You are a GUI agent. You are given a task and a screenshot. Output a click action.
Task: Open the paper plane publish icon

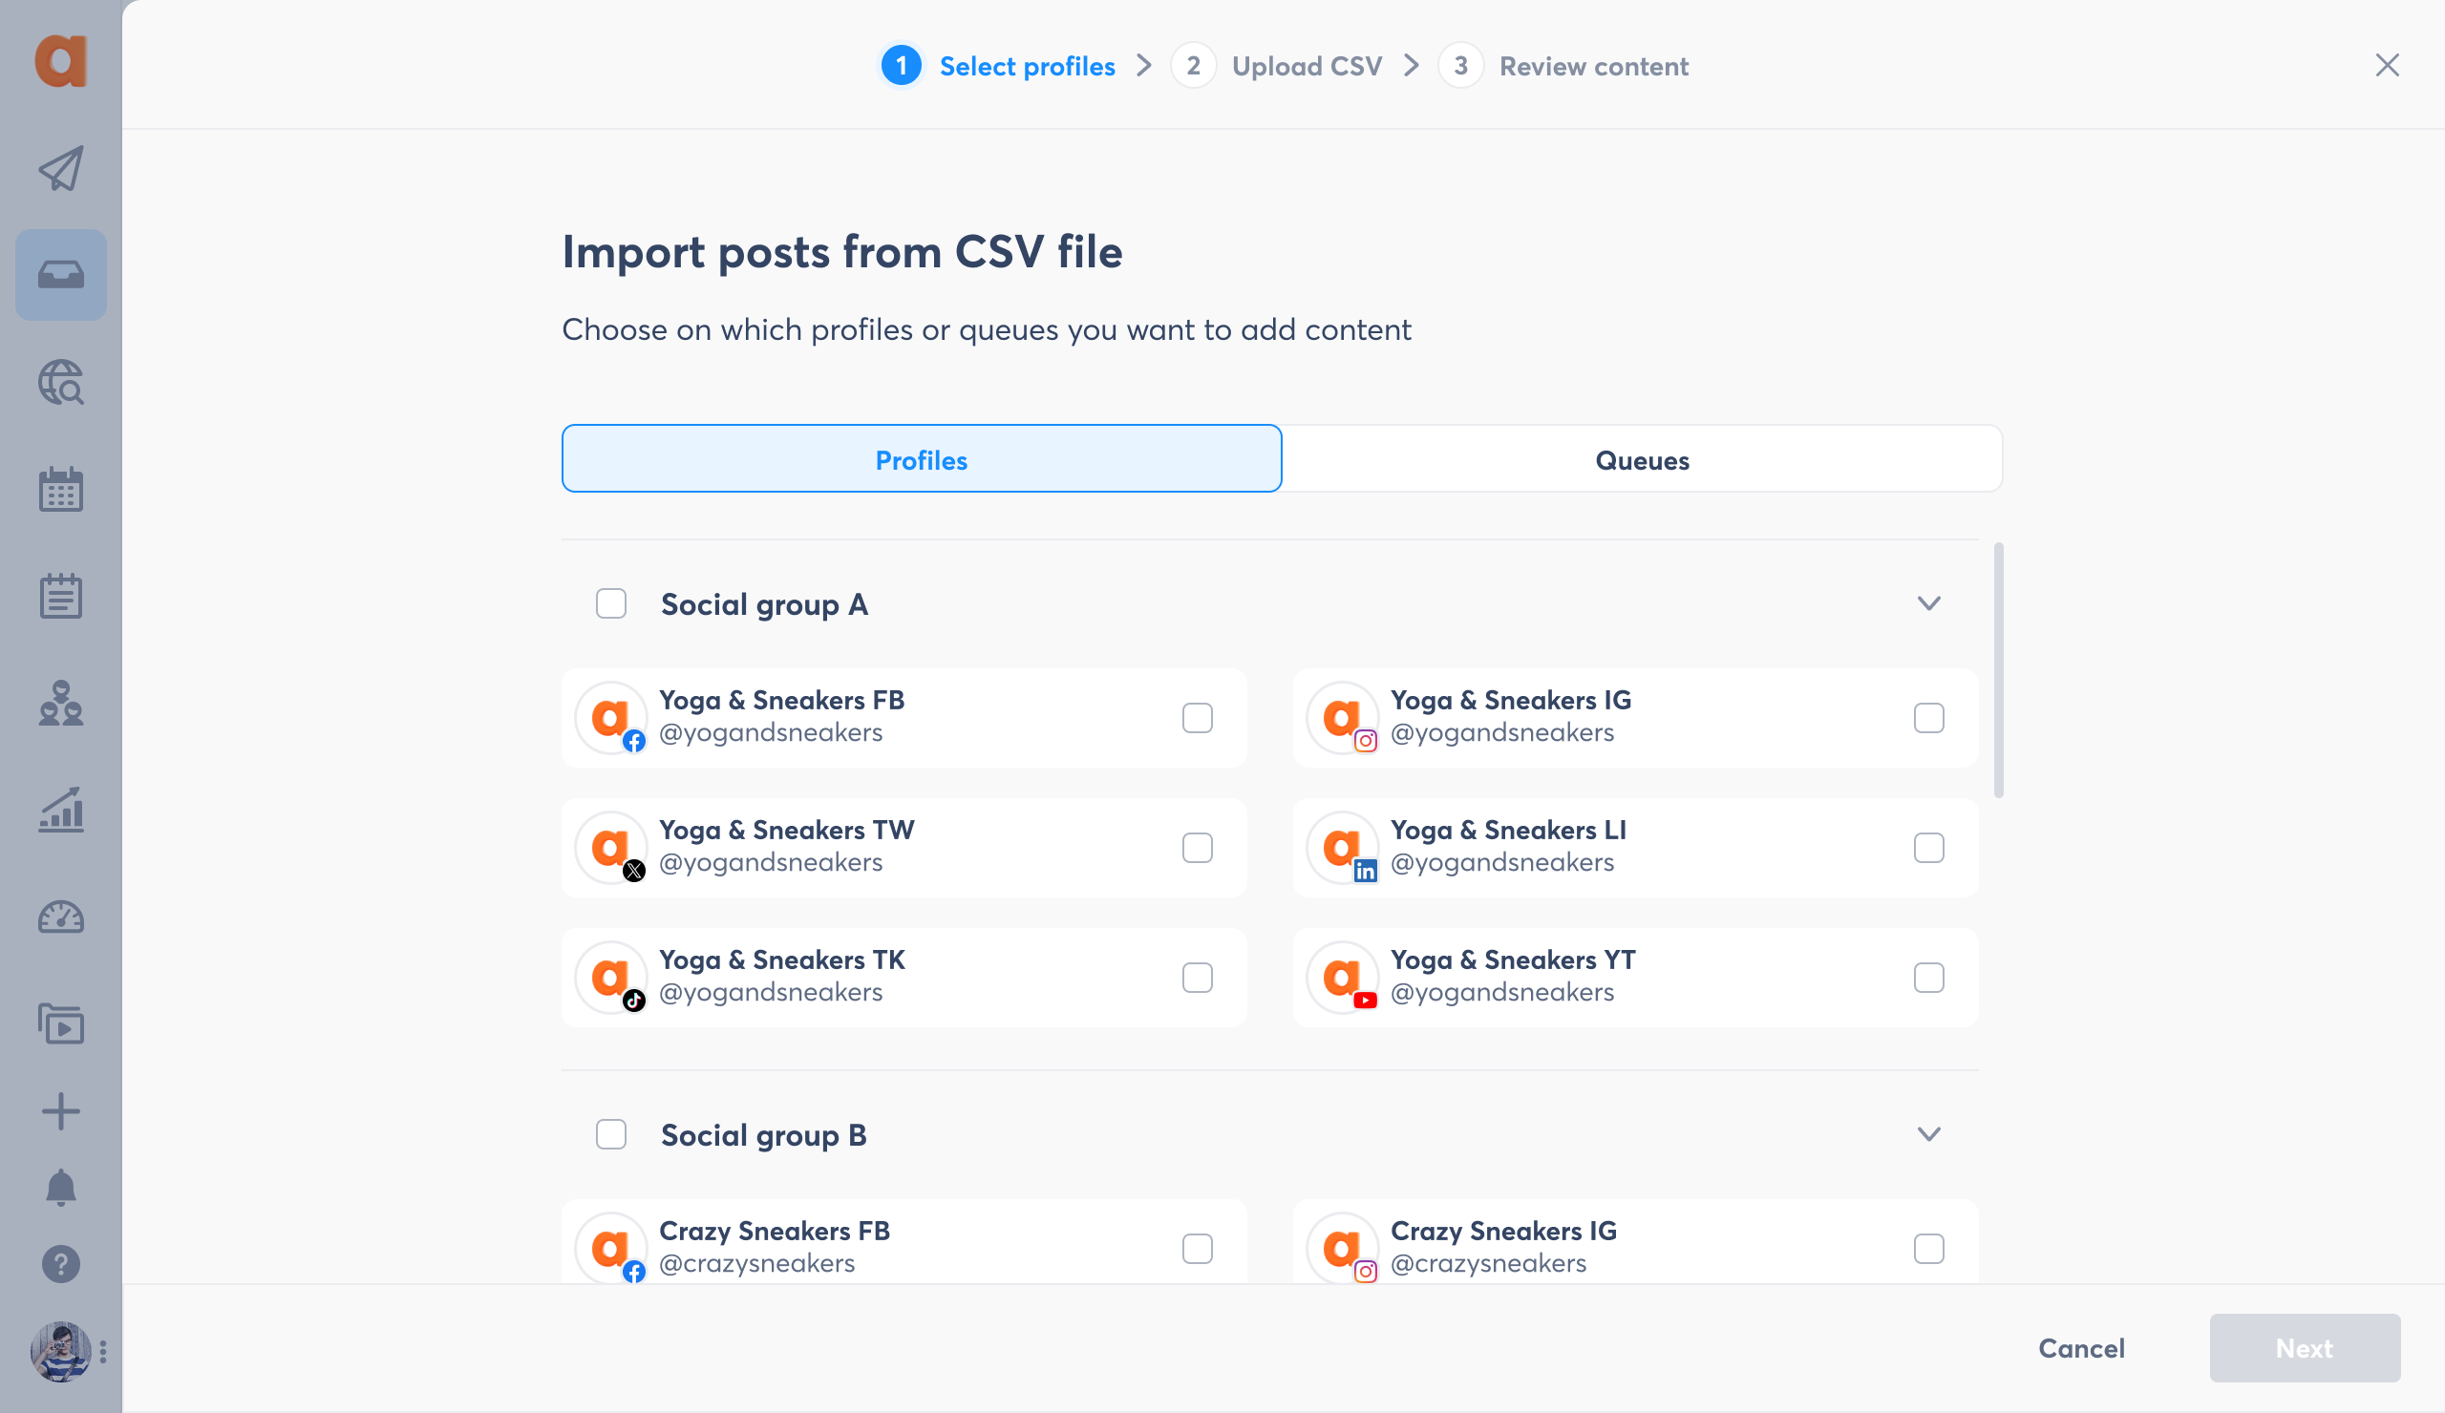click(x=60, y=169)
